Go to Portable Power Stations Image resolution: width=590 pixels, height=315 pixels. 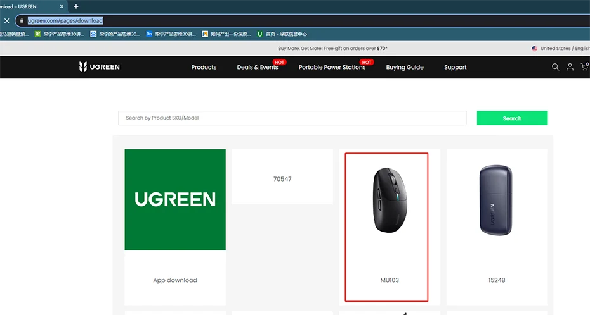tap(332, 67)
